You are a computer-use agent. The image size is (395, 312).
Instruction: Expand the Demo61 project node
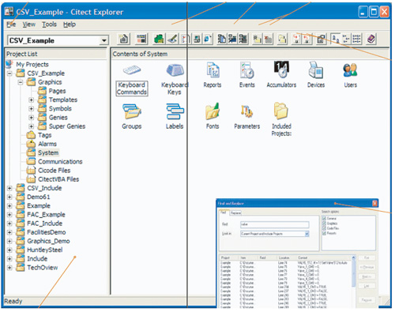pos(9,197)
